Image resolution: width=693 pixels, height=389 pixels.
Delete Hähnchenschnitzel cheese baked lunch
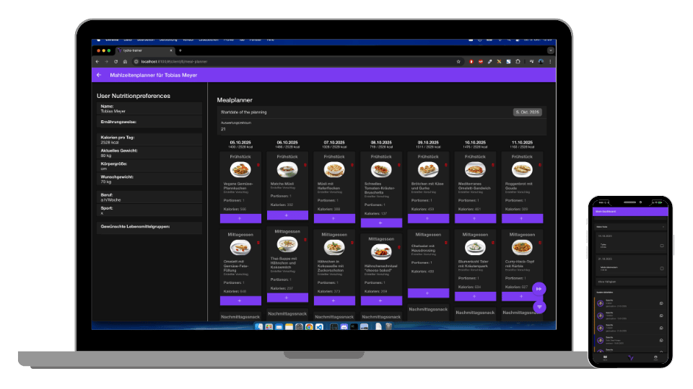point(399,247)
